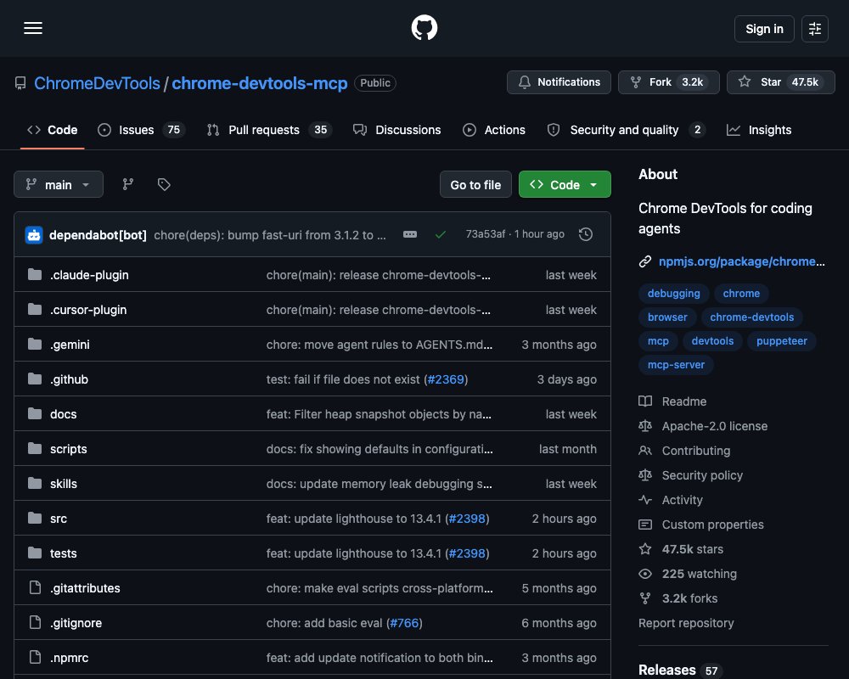
Task: Open the .npmrc file
Action: click(70, 658)
